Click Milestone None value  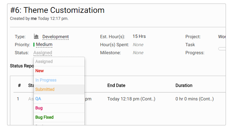click(x=138, y=53)
